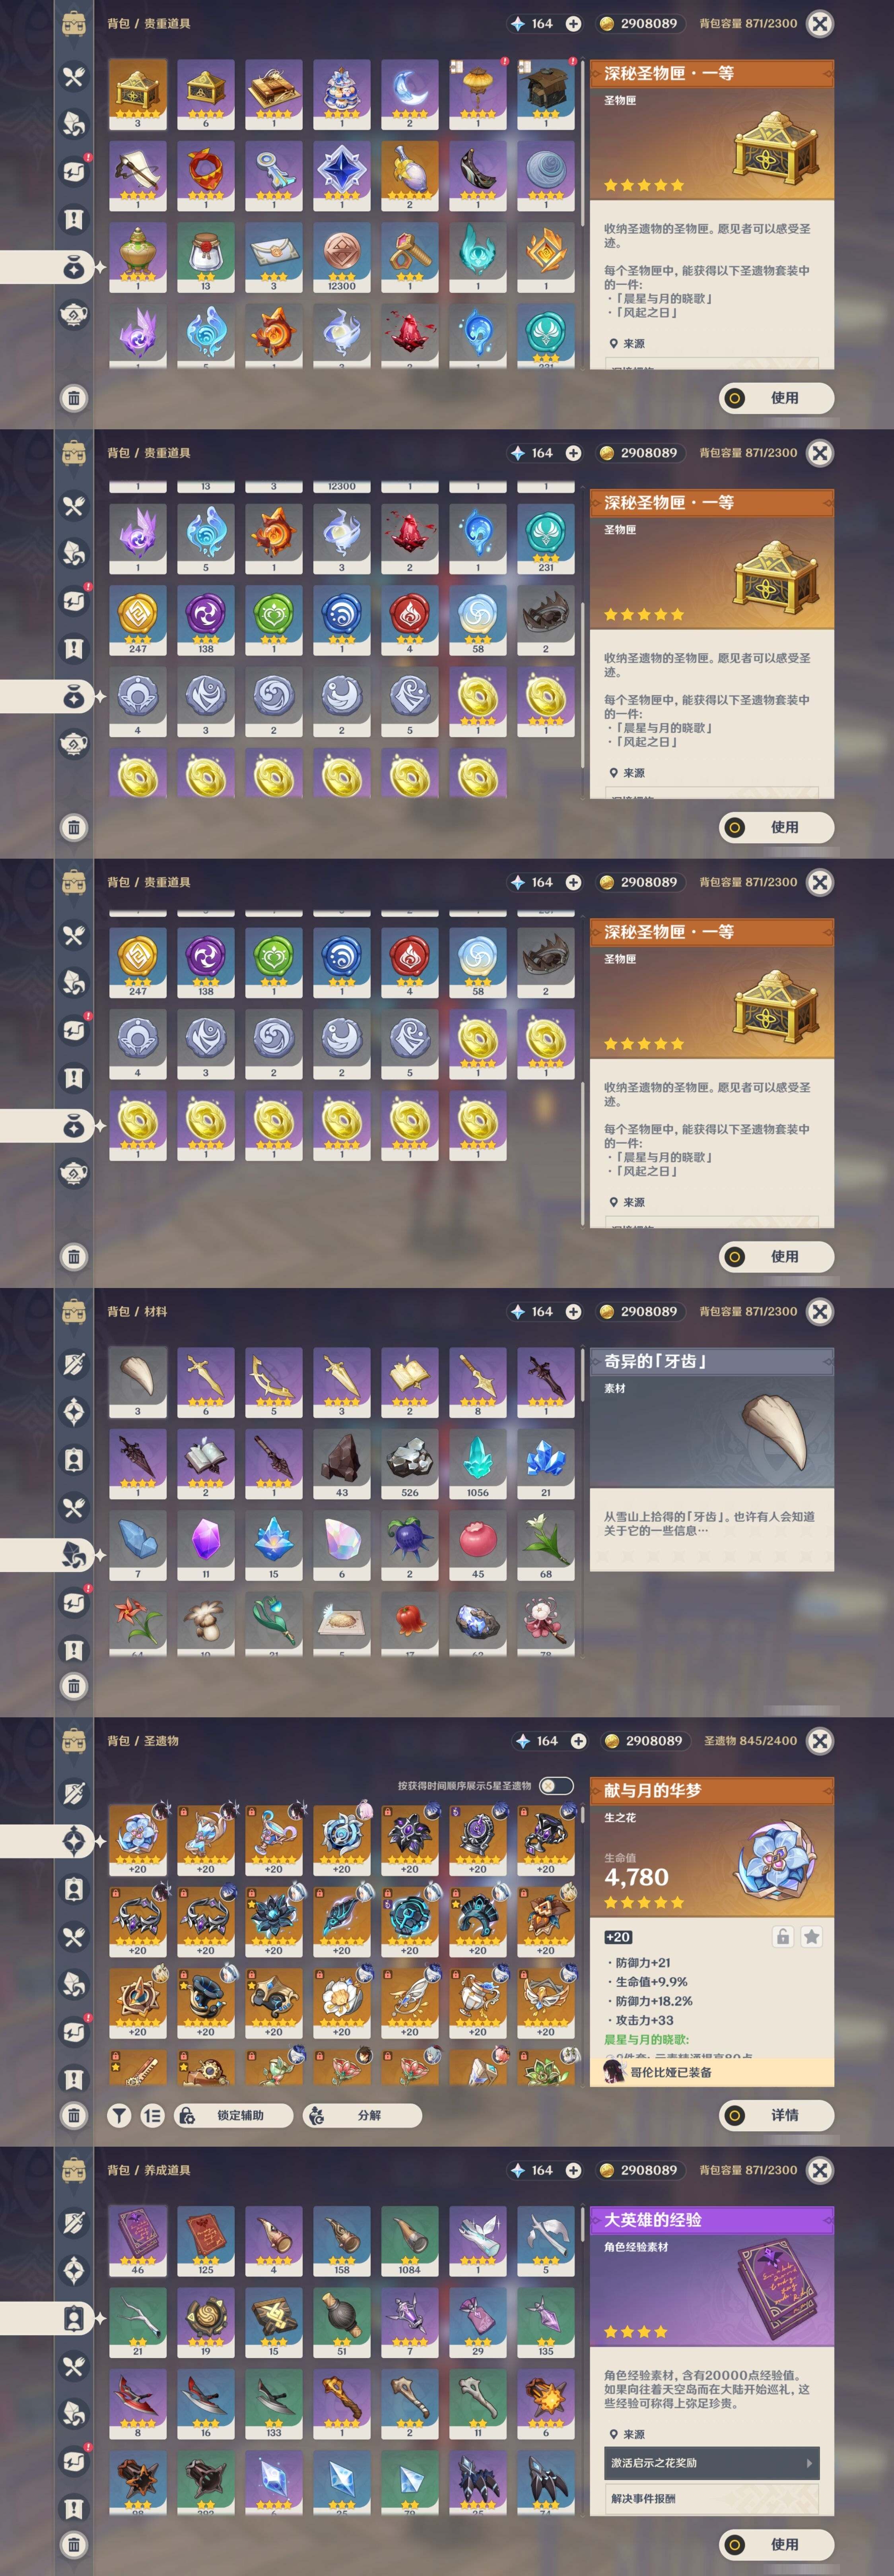Screen dimensions: 894x2576
Task: Click the 分解 button
Action: point(362,2115)
